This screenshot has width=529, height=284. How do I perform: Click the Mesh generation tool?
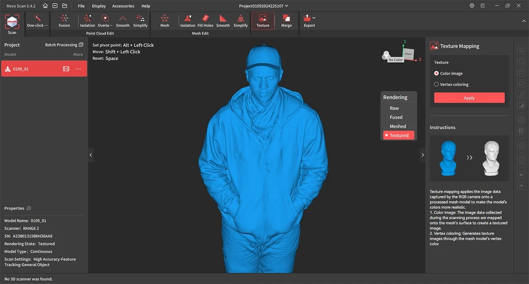164,20
